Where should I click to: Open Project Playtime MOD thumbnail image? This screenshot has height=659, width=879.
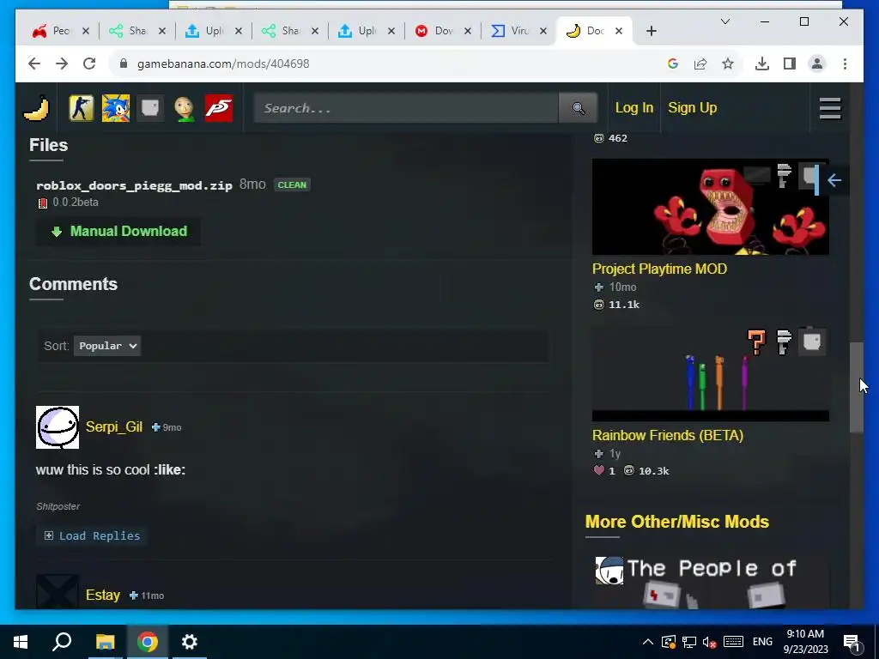(x=710, y=207)
